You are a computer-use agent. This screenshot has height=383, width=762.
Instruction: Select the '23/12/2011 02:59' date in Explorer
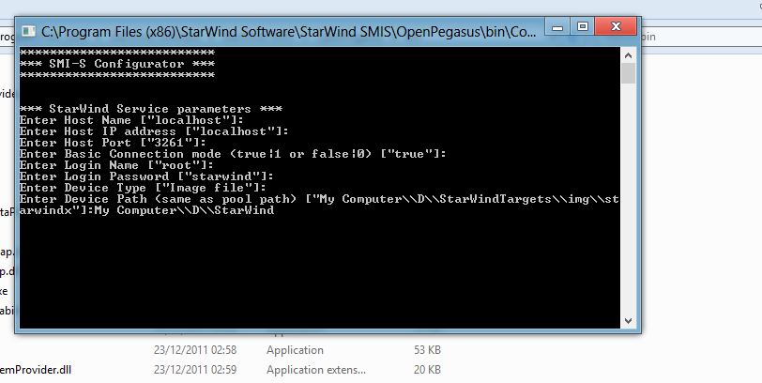195,370
